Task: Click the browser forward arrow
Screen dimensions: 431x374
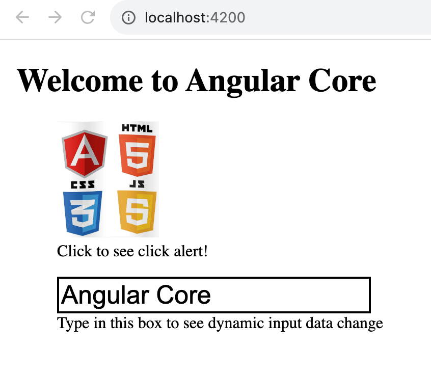Action: coord(55,17)
